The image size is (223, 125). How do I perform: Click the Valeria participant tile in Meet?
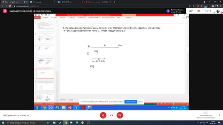pyautogui.click(x=175, y=11)
